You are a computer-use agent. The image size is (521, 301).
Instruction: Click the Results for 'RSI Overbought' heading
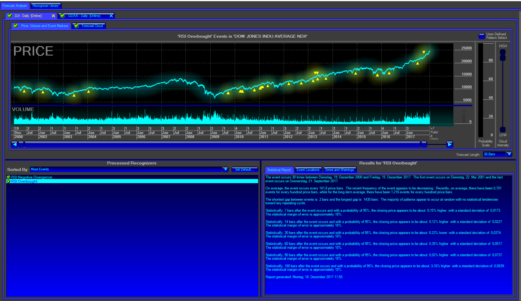click(x=388, y=163)
